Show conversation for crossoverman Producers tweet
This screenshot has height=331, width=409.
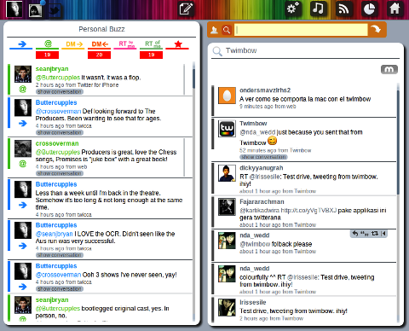click(60, 173)
